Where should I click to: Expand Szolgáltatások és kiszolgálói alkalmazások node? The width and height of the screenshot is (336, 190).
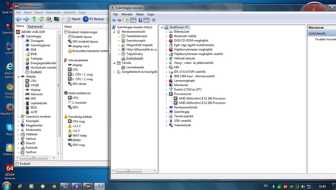(x=114, y=72)
